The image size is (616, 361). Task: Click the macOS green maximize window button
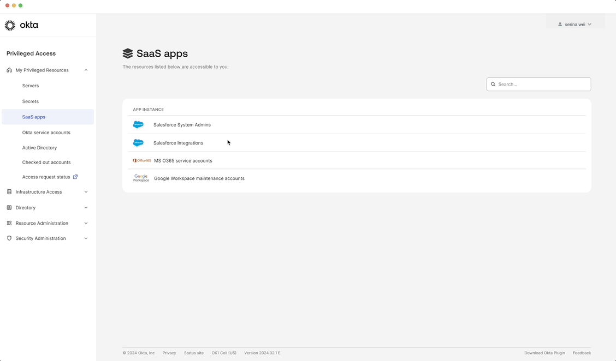click(x=20, y=5)
